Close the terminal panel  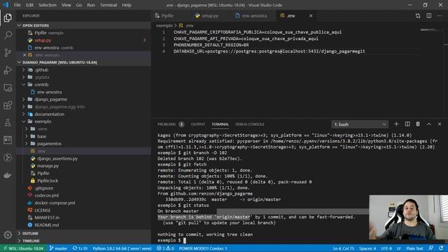440,124
